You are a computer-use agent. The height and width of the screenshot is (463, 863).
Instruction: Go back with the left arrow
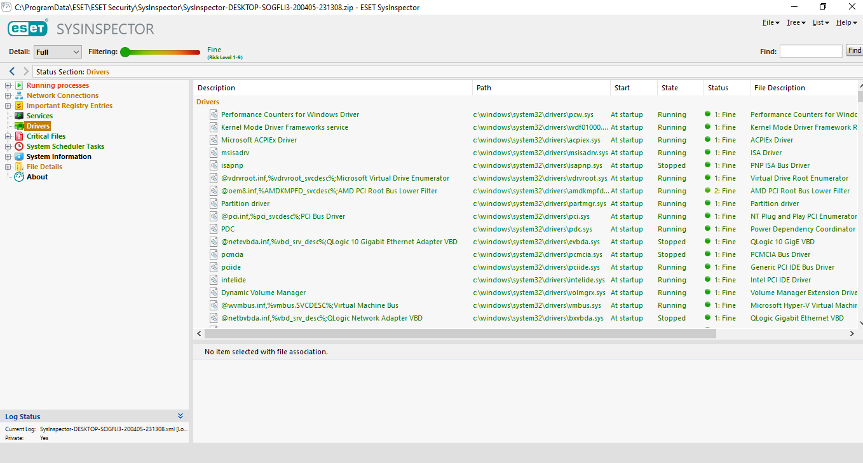[x=12, y=72]
